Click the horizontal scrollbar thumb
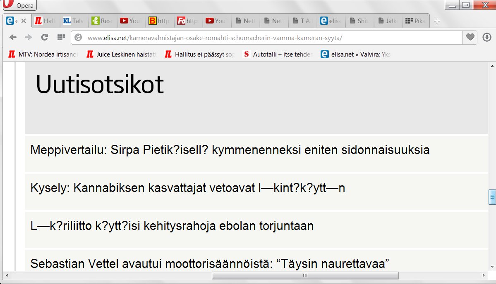496x284 pixels. pyautogui.click(x=305, y=275)
